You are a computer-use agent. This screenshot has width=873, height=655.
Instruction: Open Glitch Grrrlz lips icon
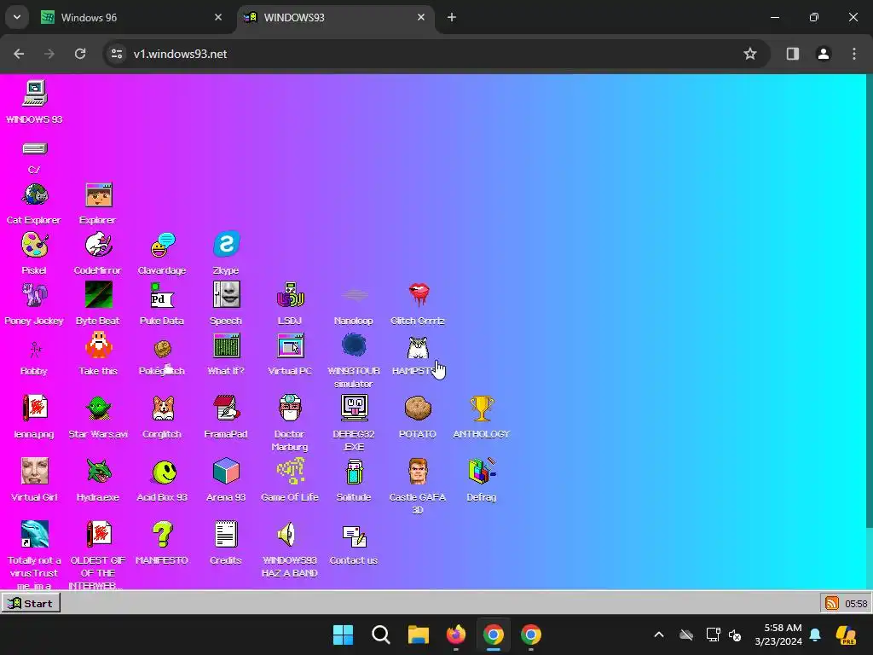point(418,295)
